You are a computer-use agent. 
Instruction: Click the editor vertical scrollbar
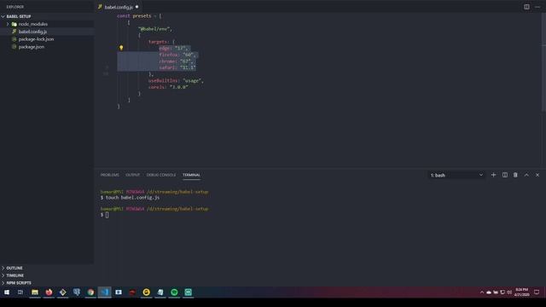[x=543, y=62]
